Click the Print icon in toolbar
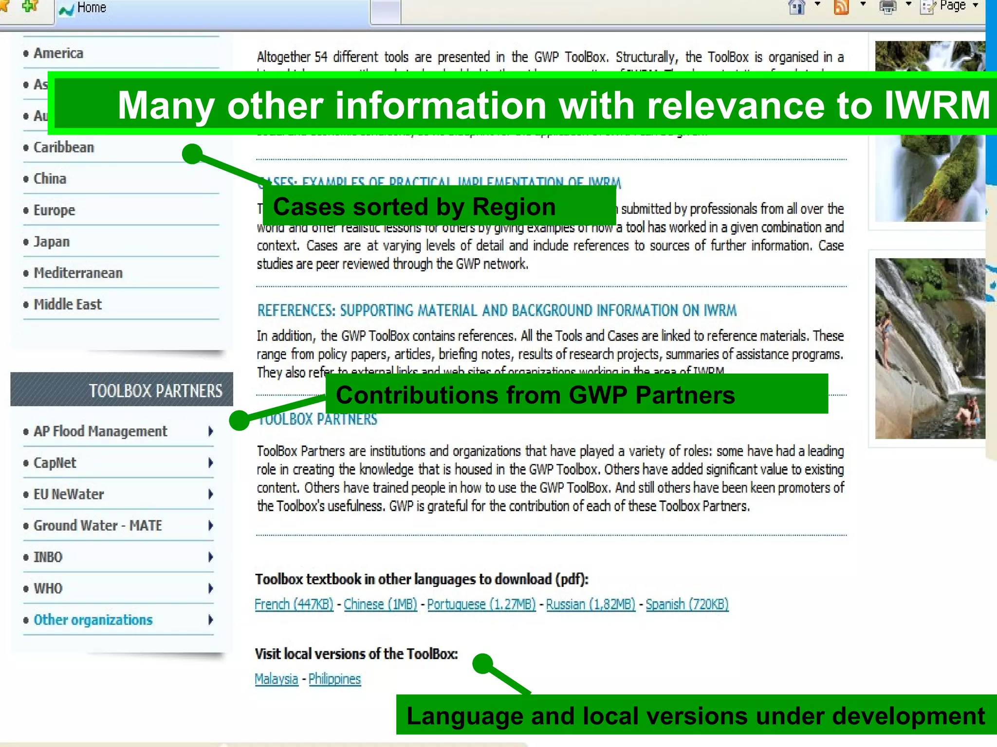This screenshot has height=747, width=997. point(887,7)
